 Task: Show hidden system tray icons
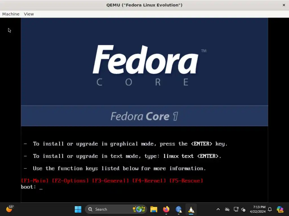point(218,209)
